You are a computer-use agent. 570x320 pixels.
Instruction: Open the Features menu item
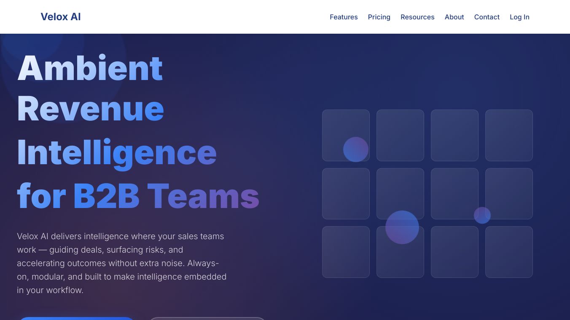pyautogui.click(x=344, y=17)
